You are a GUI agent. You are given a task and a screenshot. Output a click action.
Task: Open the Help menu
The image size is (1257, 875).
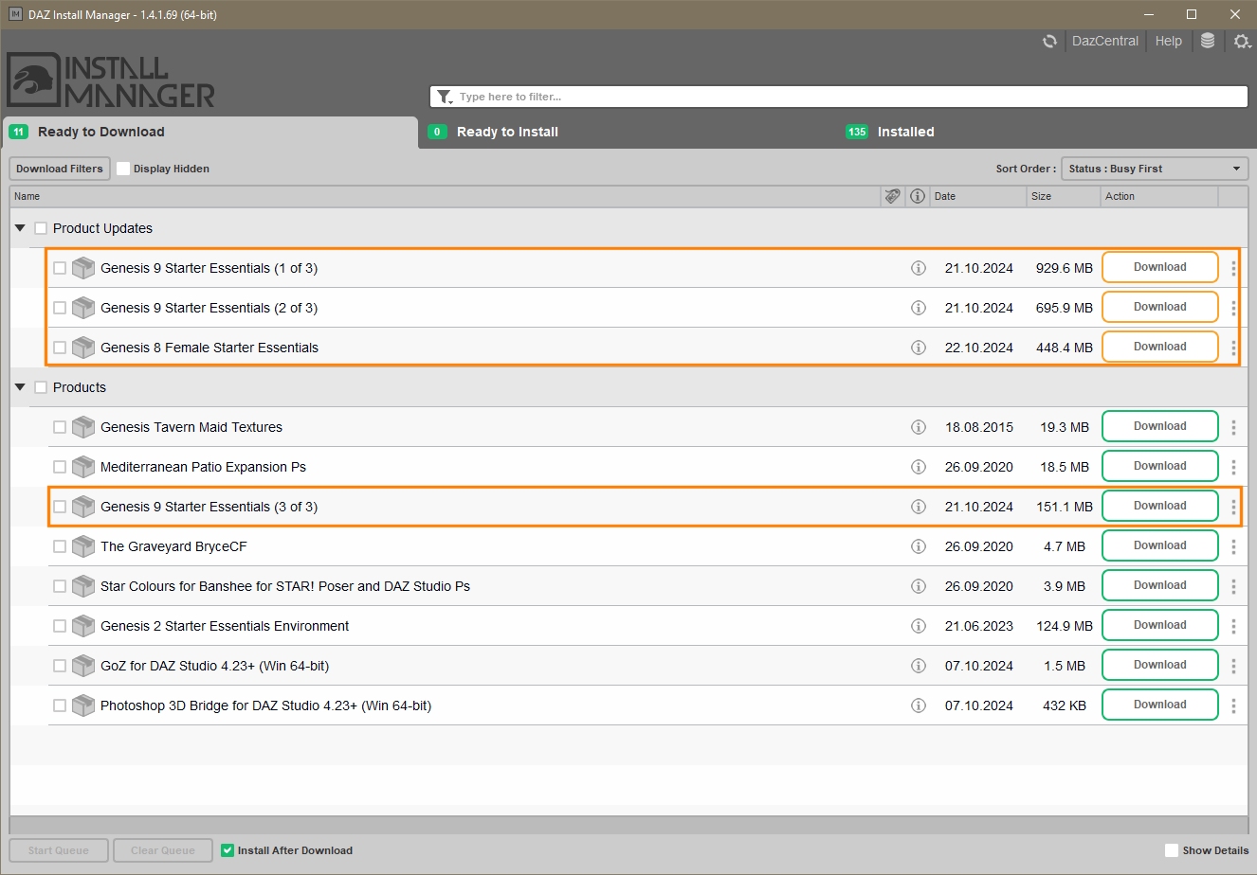click(x=1169, y=41)
